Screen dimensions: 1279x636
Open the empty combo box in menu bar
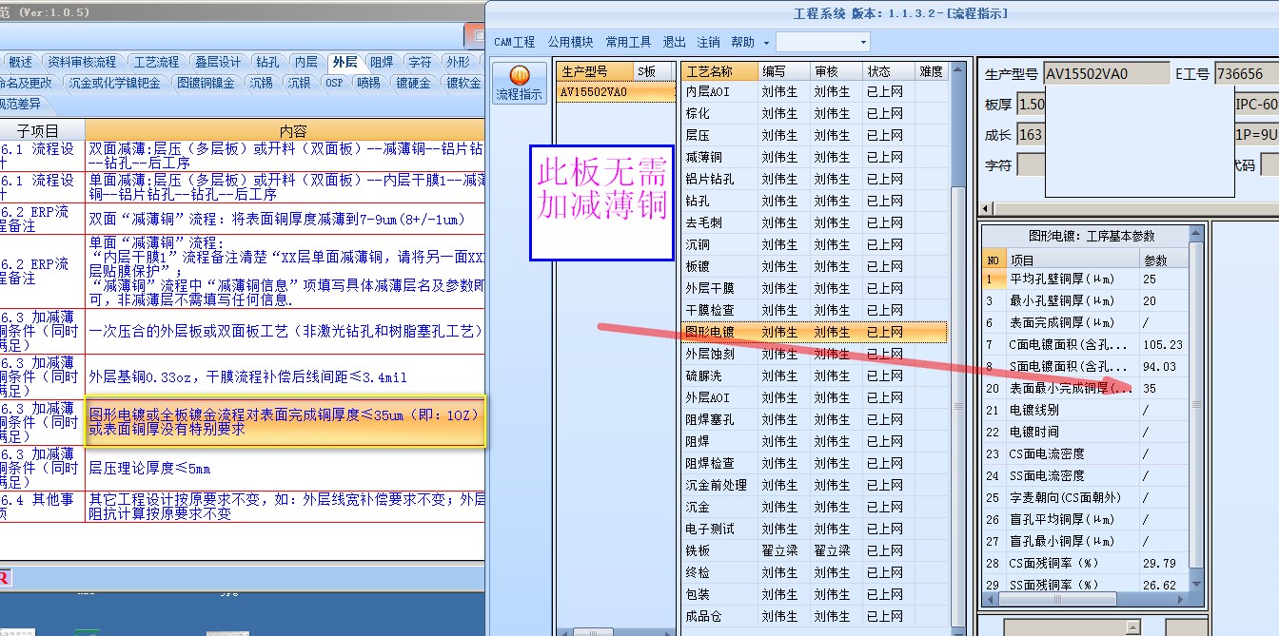tap(823, 42)
